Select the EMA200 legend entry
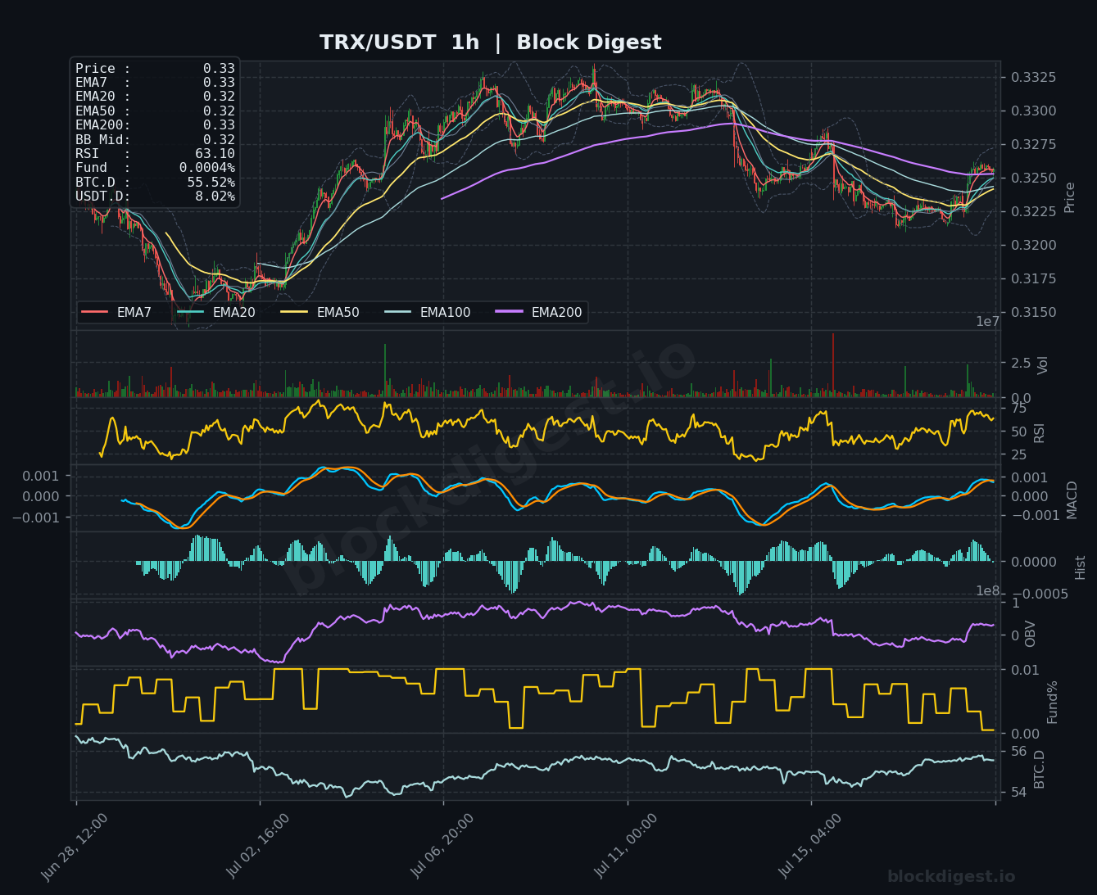This screenshot has width=1097, height=895. [x=539, y=312]
